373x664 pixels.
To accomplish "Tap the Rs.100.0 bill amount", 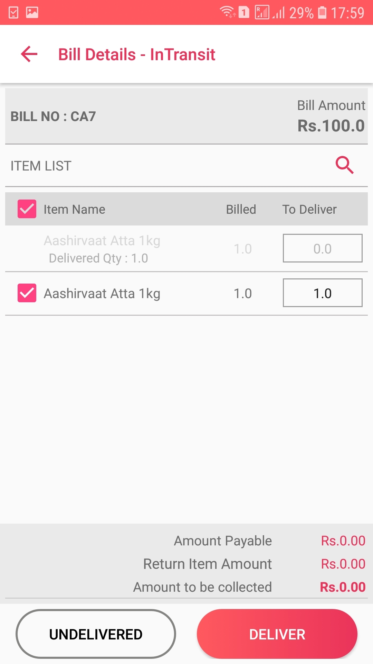I will point(331,126).
